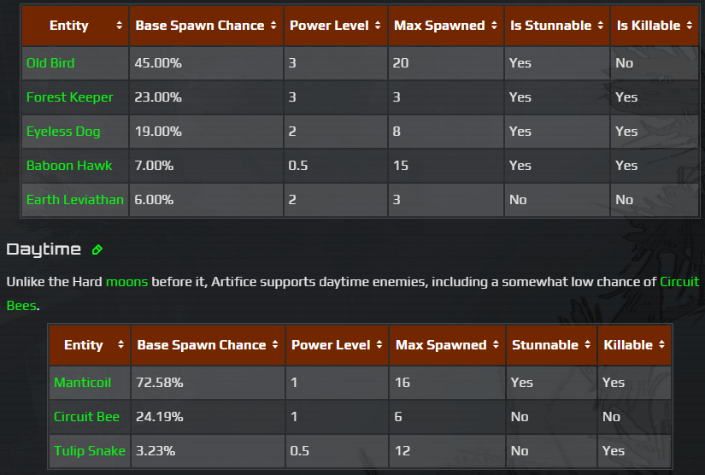Sort top table by Base Spawn Chance
The image size is (705, 475).
(205, 26)
